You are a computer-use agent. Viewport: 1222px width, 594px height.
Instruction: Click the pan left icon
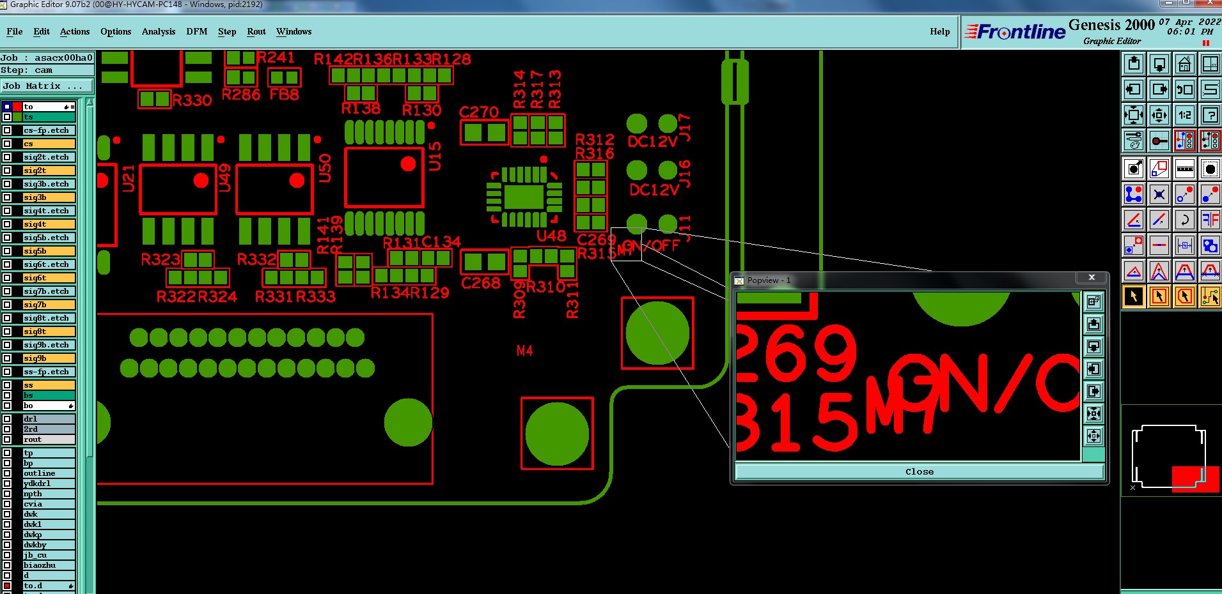tap(1133, 89)
